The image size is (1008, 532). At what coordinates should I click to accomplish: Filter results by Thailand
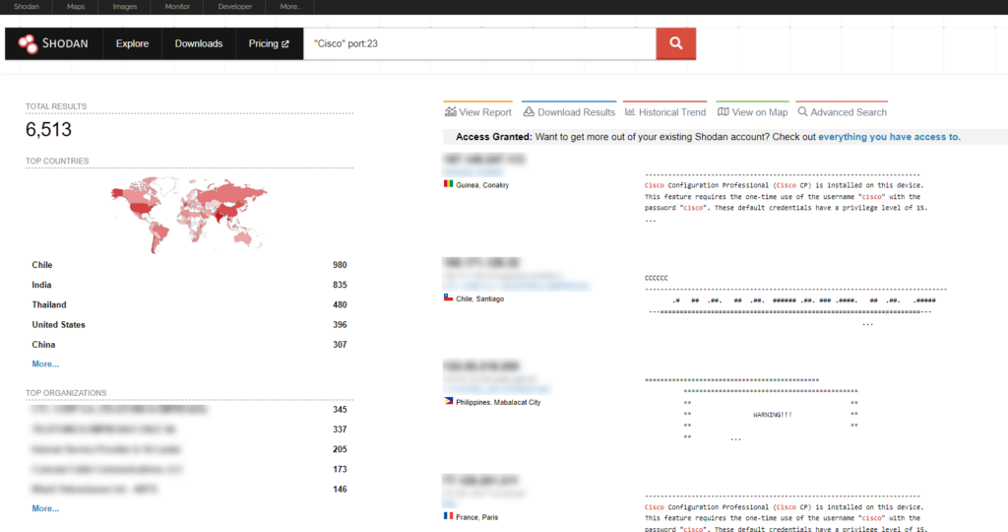point(49,305)
